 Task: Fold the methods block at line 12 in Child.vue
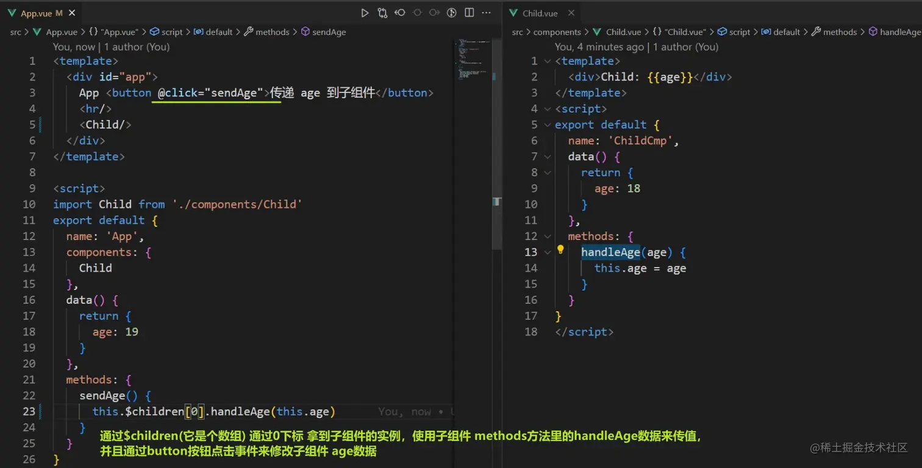click(x=547, y=236)
